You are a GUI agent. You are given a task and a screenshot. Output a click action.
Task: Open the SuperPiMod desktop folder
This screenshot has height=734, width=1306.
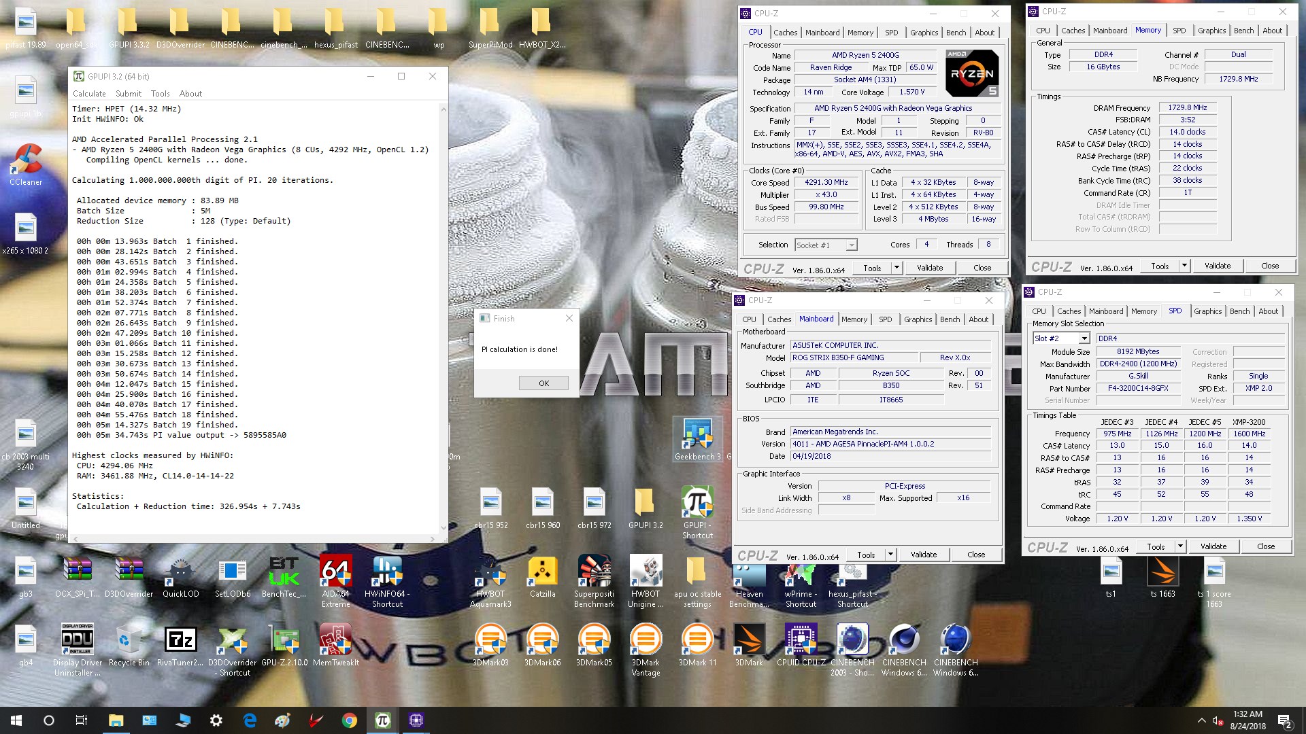(x=490, y=29)
